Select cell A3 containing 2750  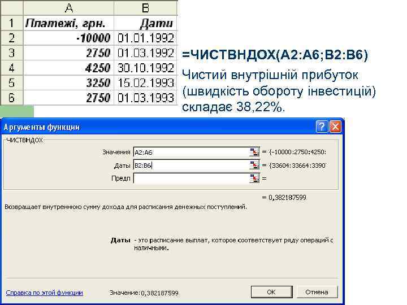tap(68, 53)
